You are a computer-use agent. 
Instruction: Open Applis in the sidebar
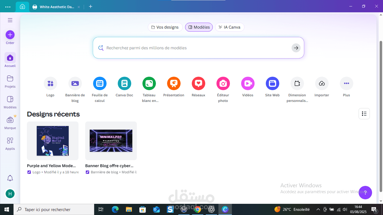tap(10, 143)
